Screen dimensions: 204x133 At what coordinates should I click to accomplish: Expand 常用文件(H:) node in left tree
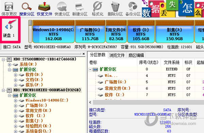[x=16, y=111]
